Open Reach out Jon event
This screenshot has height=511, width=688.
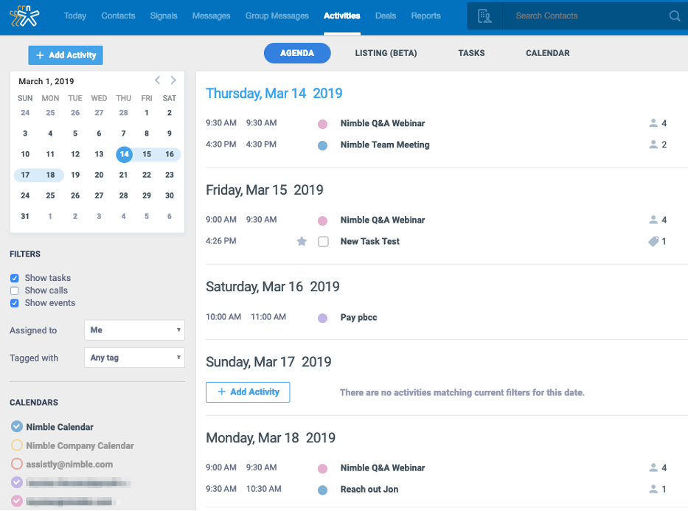tap(369, 489)
